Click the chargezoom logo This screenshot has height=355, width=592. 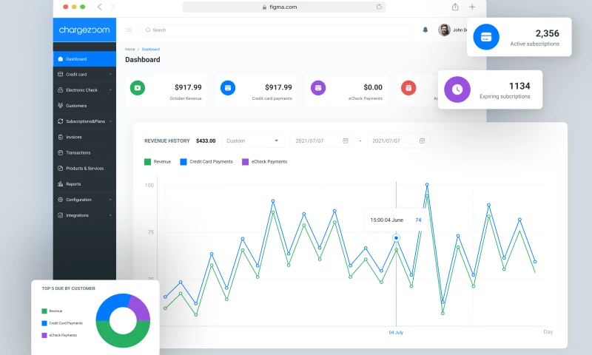point(84,30)
